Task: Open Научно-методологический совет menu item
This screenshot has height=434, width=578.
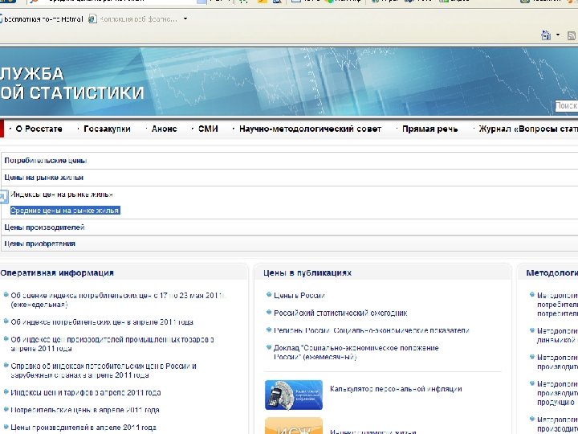Action: pos(310,129)
